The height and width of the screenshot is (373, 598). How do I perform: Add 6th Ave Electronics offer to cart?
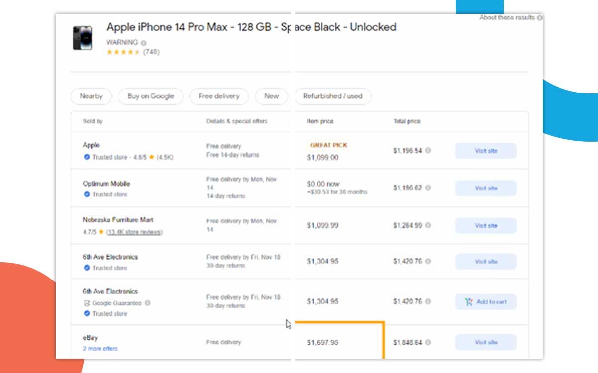tap(486, 302)
